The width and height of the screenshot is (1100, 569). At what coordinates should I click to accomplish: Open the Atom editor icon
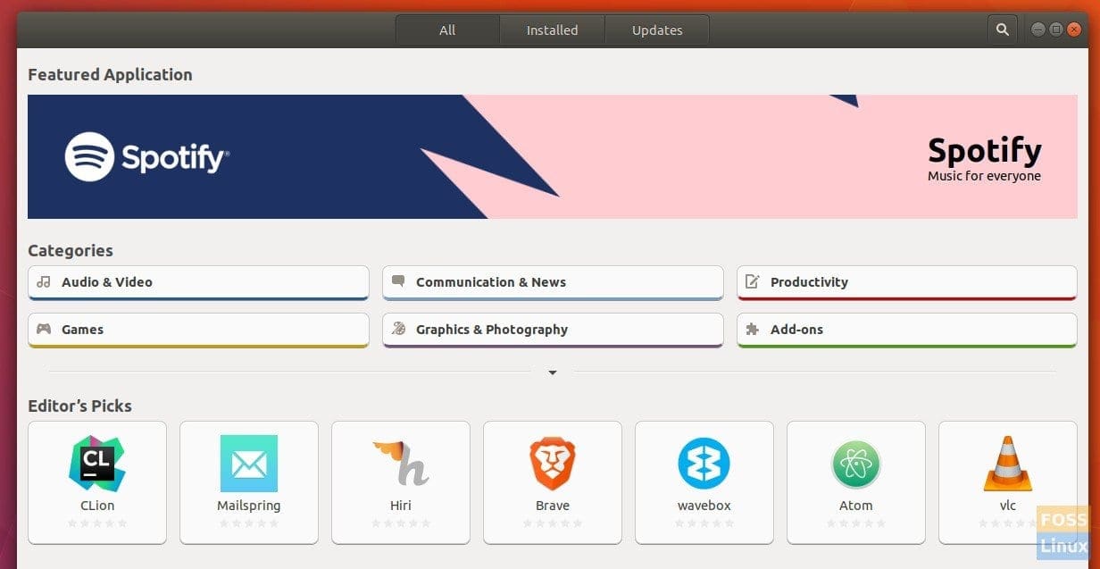click(x=856, y=464)
